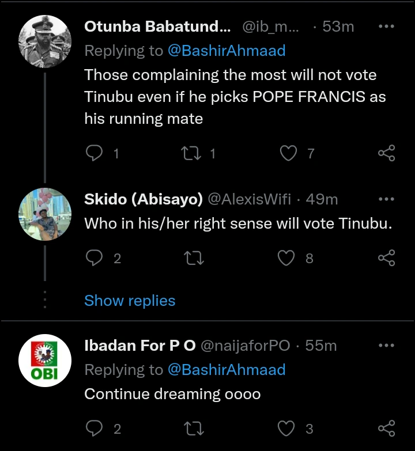The image size is (415, 451).
Task: Retweet Otunba Babatunde's Pope Francis tweet
Action: (x=188, y=153)
